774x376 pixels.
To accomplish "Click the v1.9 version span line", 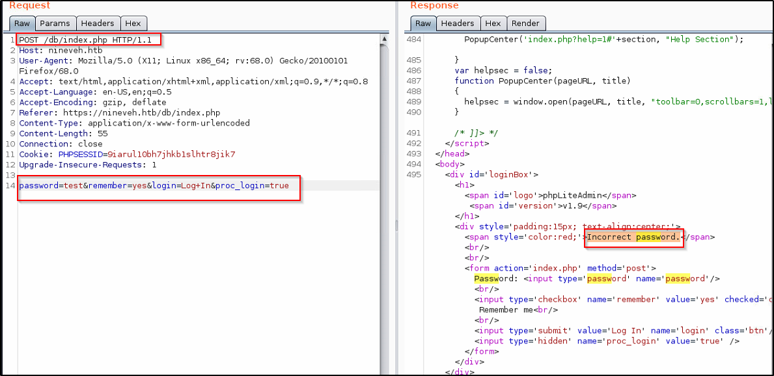I will (543, 206).
